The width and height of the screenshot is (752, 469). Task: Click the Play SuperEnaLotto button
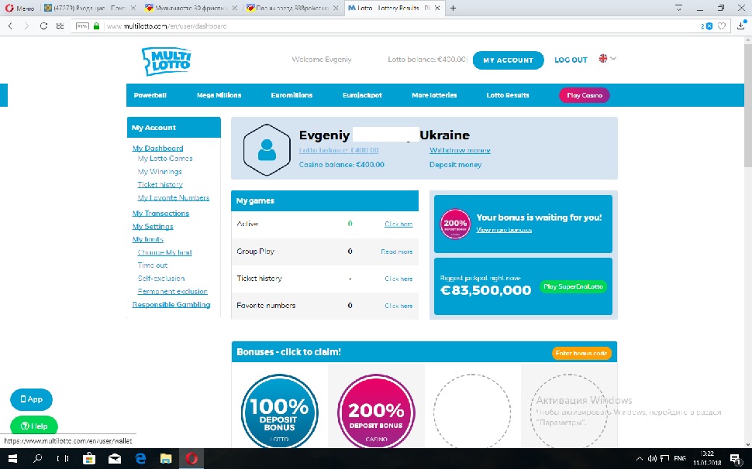[x=573, y=286]
